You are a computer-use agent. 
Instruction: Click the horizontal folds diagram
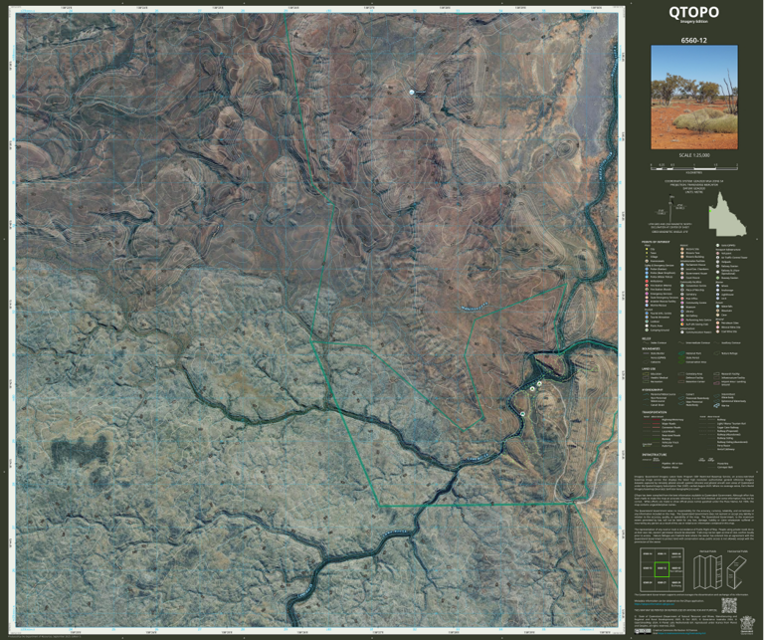click(737, 572)
